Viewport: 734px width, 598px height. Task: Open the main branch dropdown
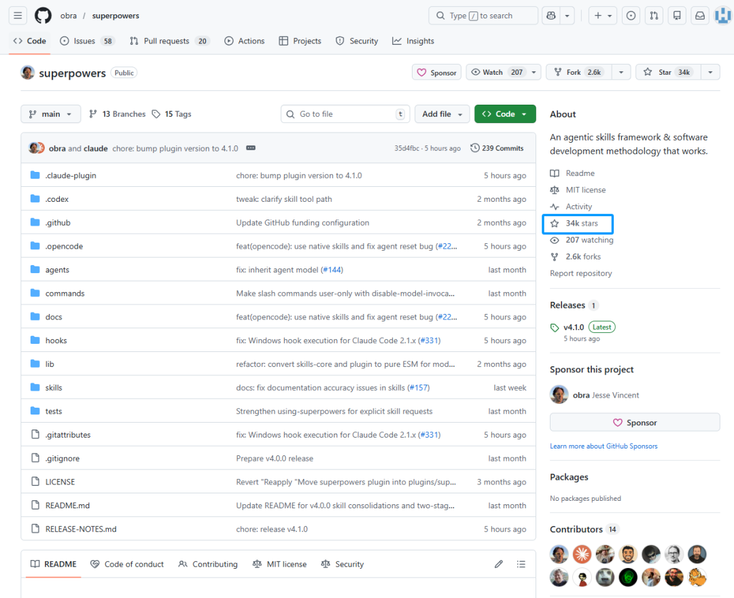pyautogui.click(x=51, y=114)
